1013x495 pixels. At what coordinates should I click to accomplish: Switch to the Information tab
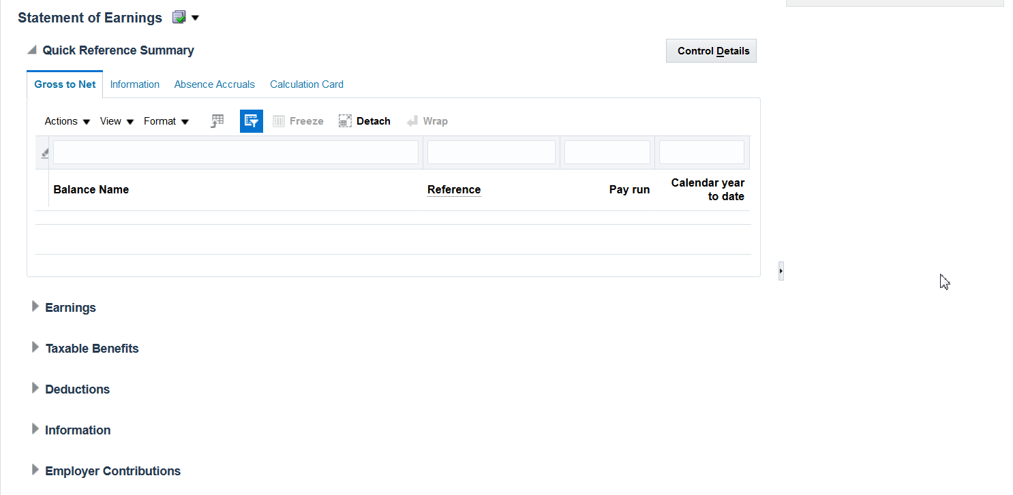[x=135, y=84]
